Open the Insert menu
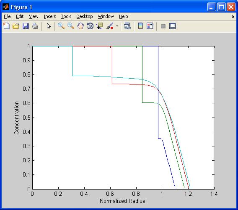The width and height of the screenshot is (238, 210). [49, 16]
